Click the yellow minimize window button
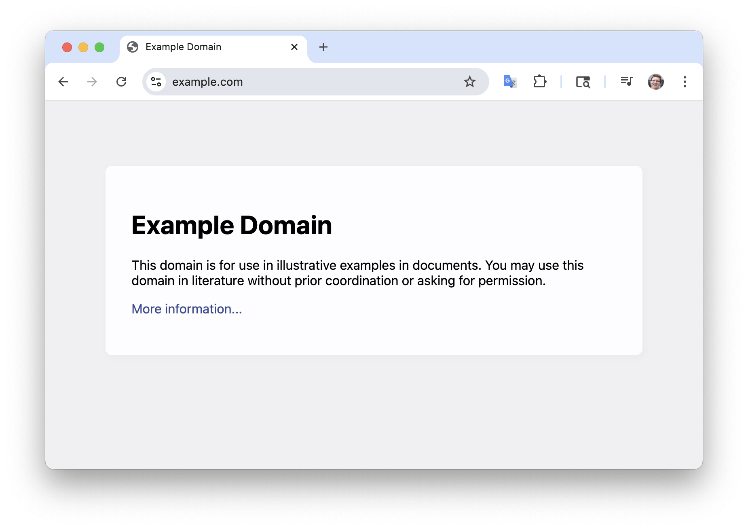748x529 pixels. coord(83,47)
